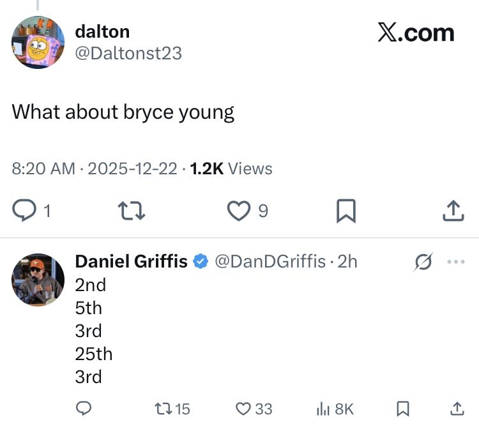Open Daniel Griffis's profile avatar
The image size is (479, 445).
(38, 280)
